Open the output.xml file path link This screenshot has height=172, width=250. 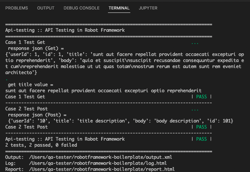tap(101, 157)
